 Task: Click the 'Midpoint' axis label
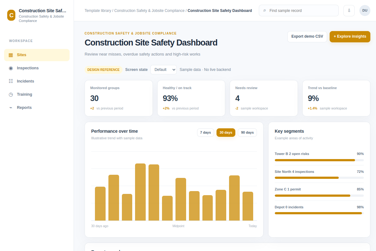coord(179,226)
